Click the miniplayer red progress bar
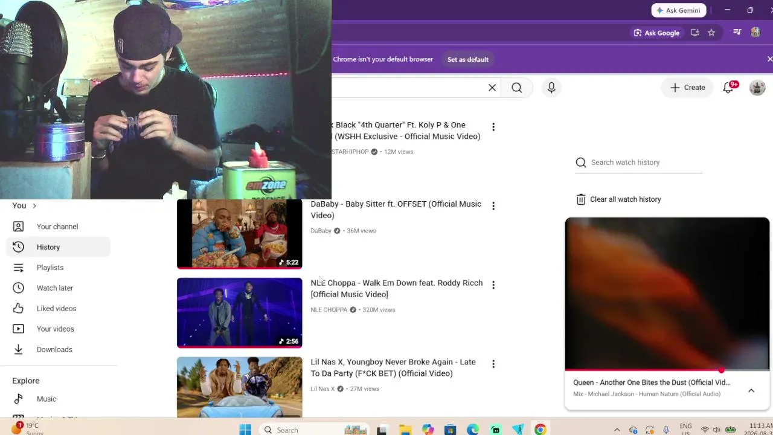This screenshot has height=435, width=773. (667, 370)
